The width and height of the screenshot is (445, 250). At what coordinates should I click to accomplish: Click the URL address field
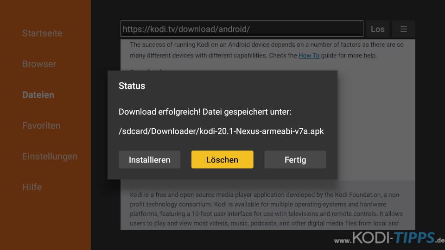point(242,29)
